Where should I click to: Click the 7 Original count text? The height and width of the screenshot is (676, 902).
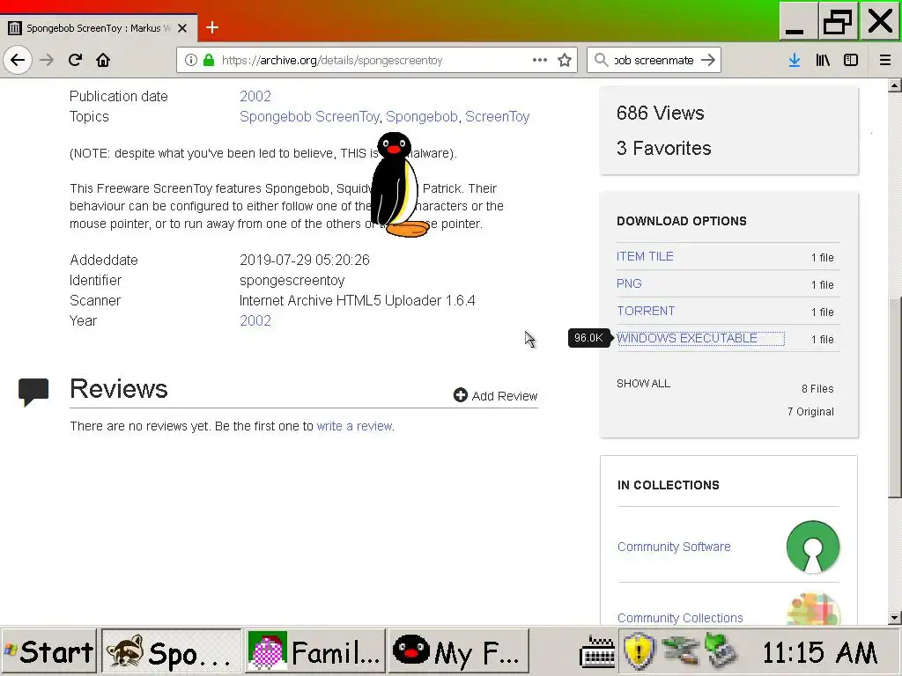[810, 412]
